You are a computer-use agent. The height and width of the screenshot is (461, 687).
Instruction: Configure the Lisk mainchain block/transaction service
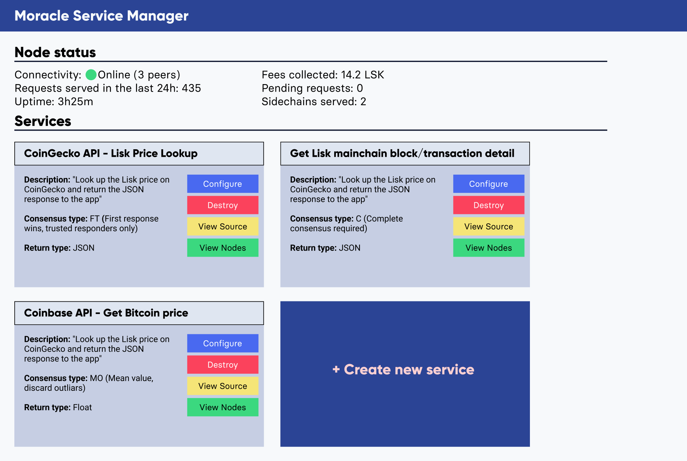pos(488,184)
